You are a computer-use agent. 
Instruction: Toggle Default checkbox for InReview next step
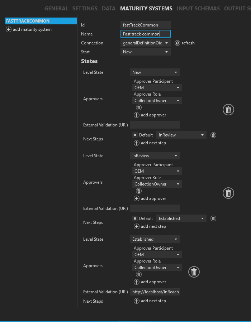[135, 135]
